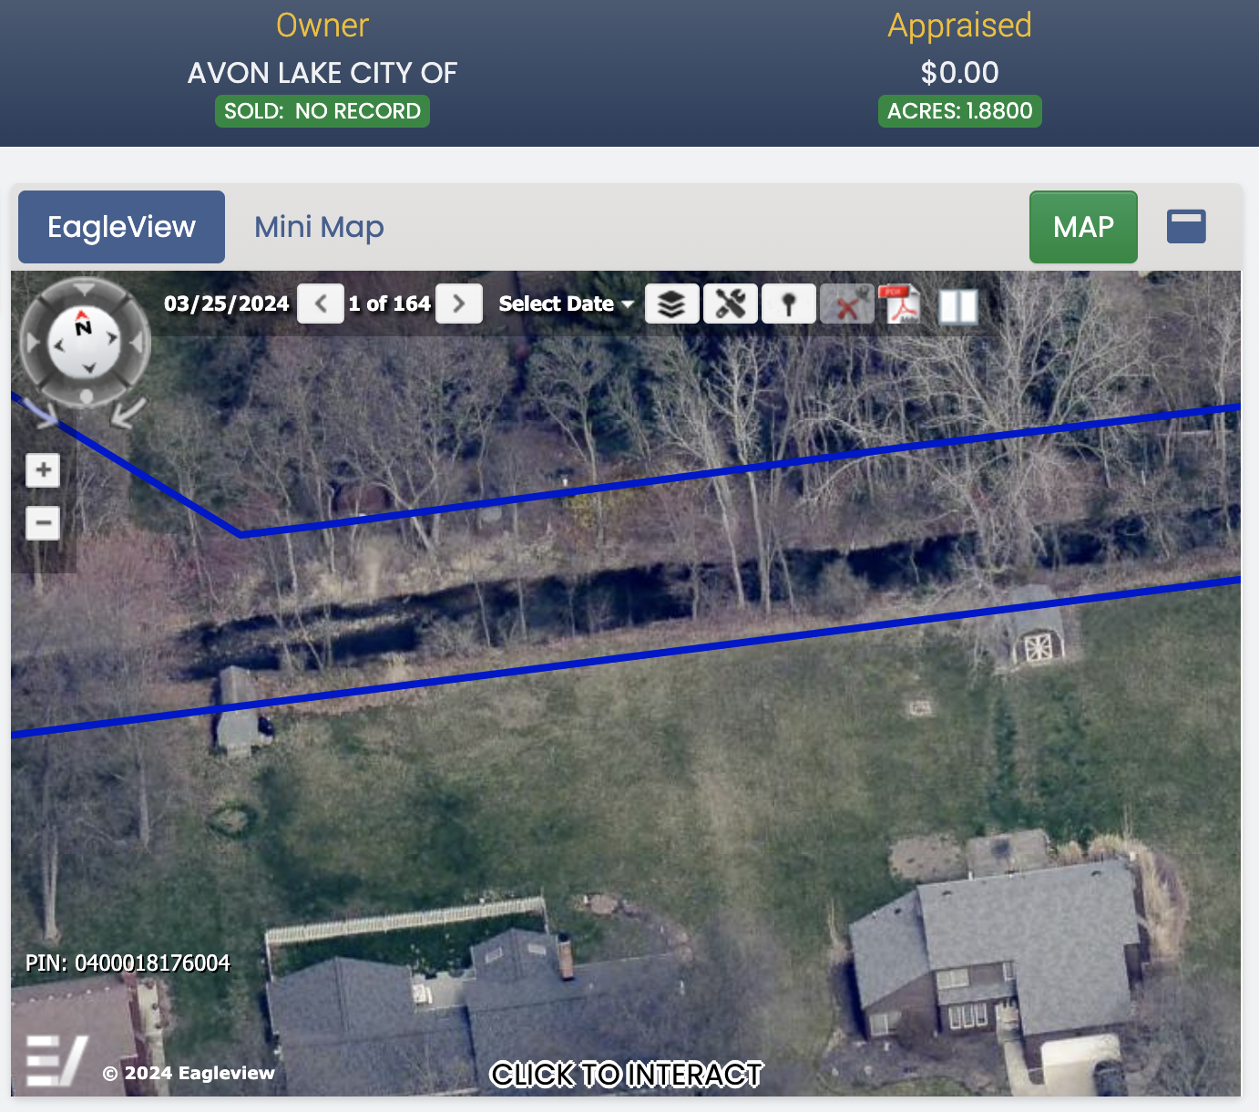Select the drop pin marker tool
The width and height of the screenshot is (1259, 1112).
click(789, 304)
